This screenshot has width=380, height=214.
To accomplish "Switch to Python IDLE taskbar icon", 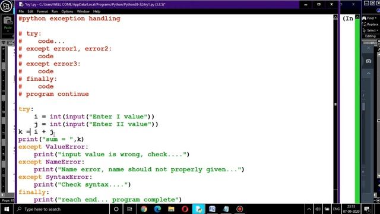I will point(199,209).
